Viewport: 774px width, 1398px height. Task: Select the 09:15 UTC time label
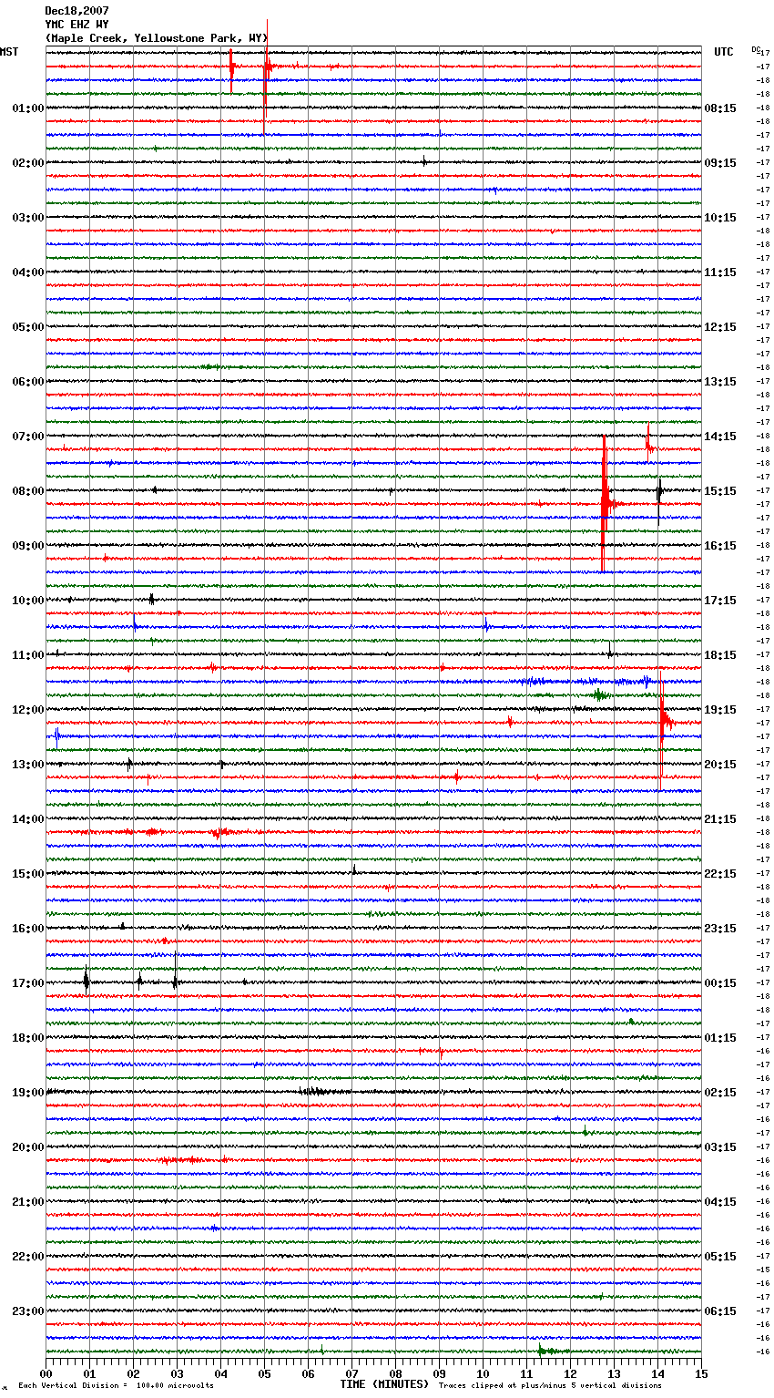click(720, 163)
